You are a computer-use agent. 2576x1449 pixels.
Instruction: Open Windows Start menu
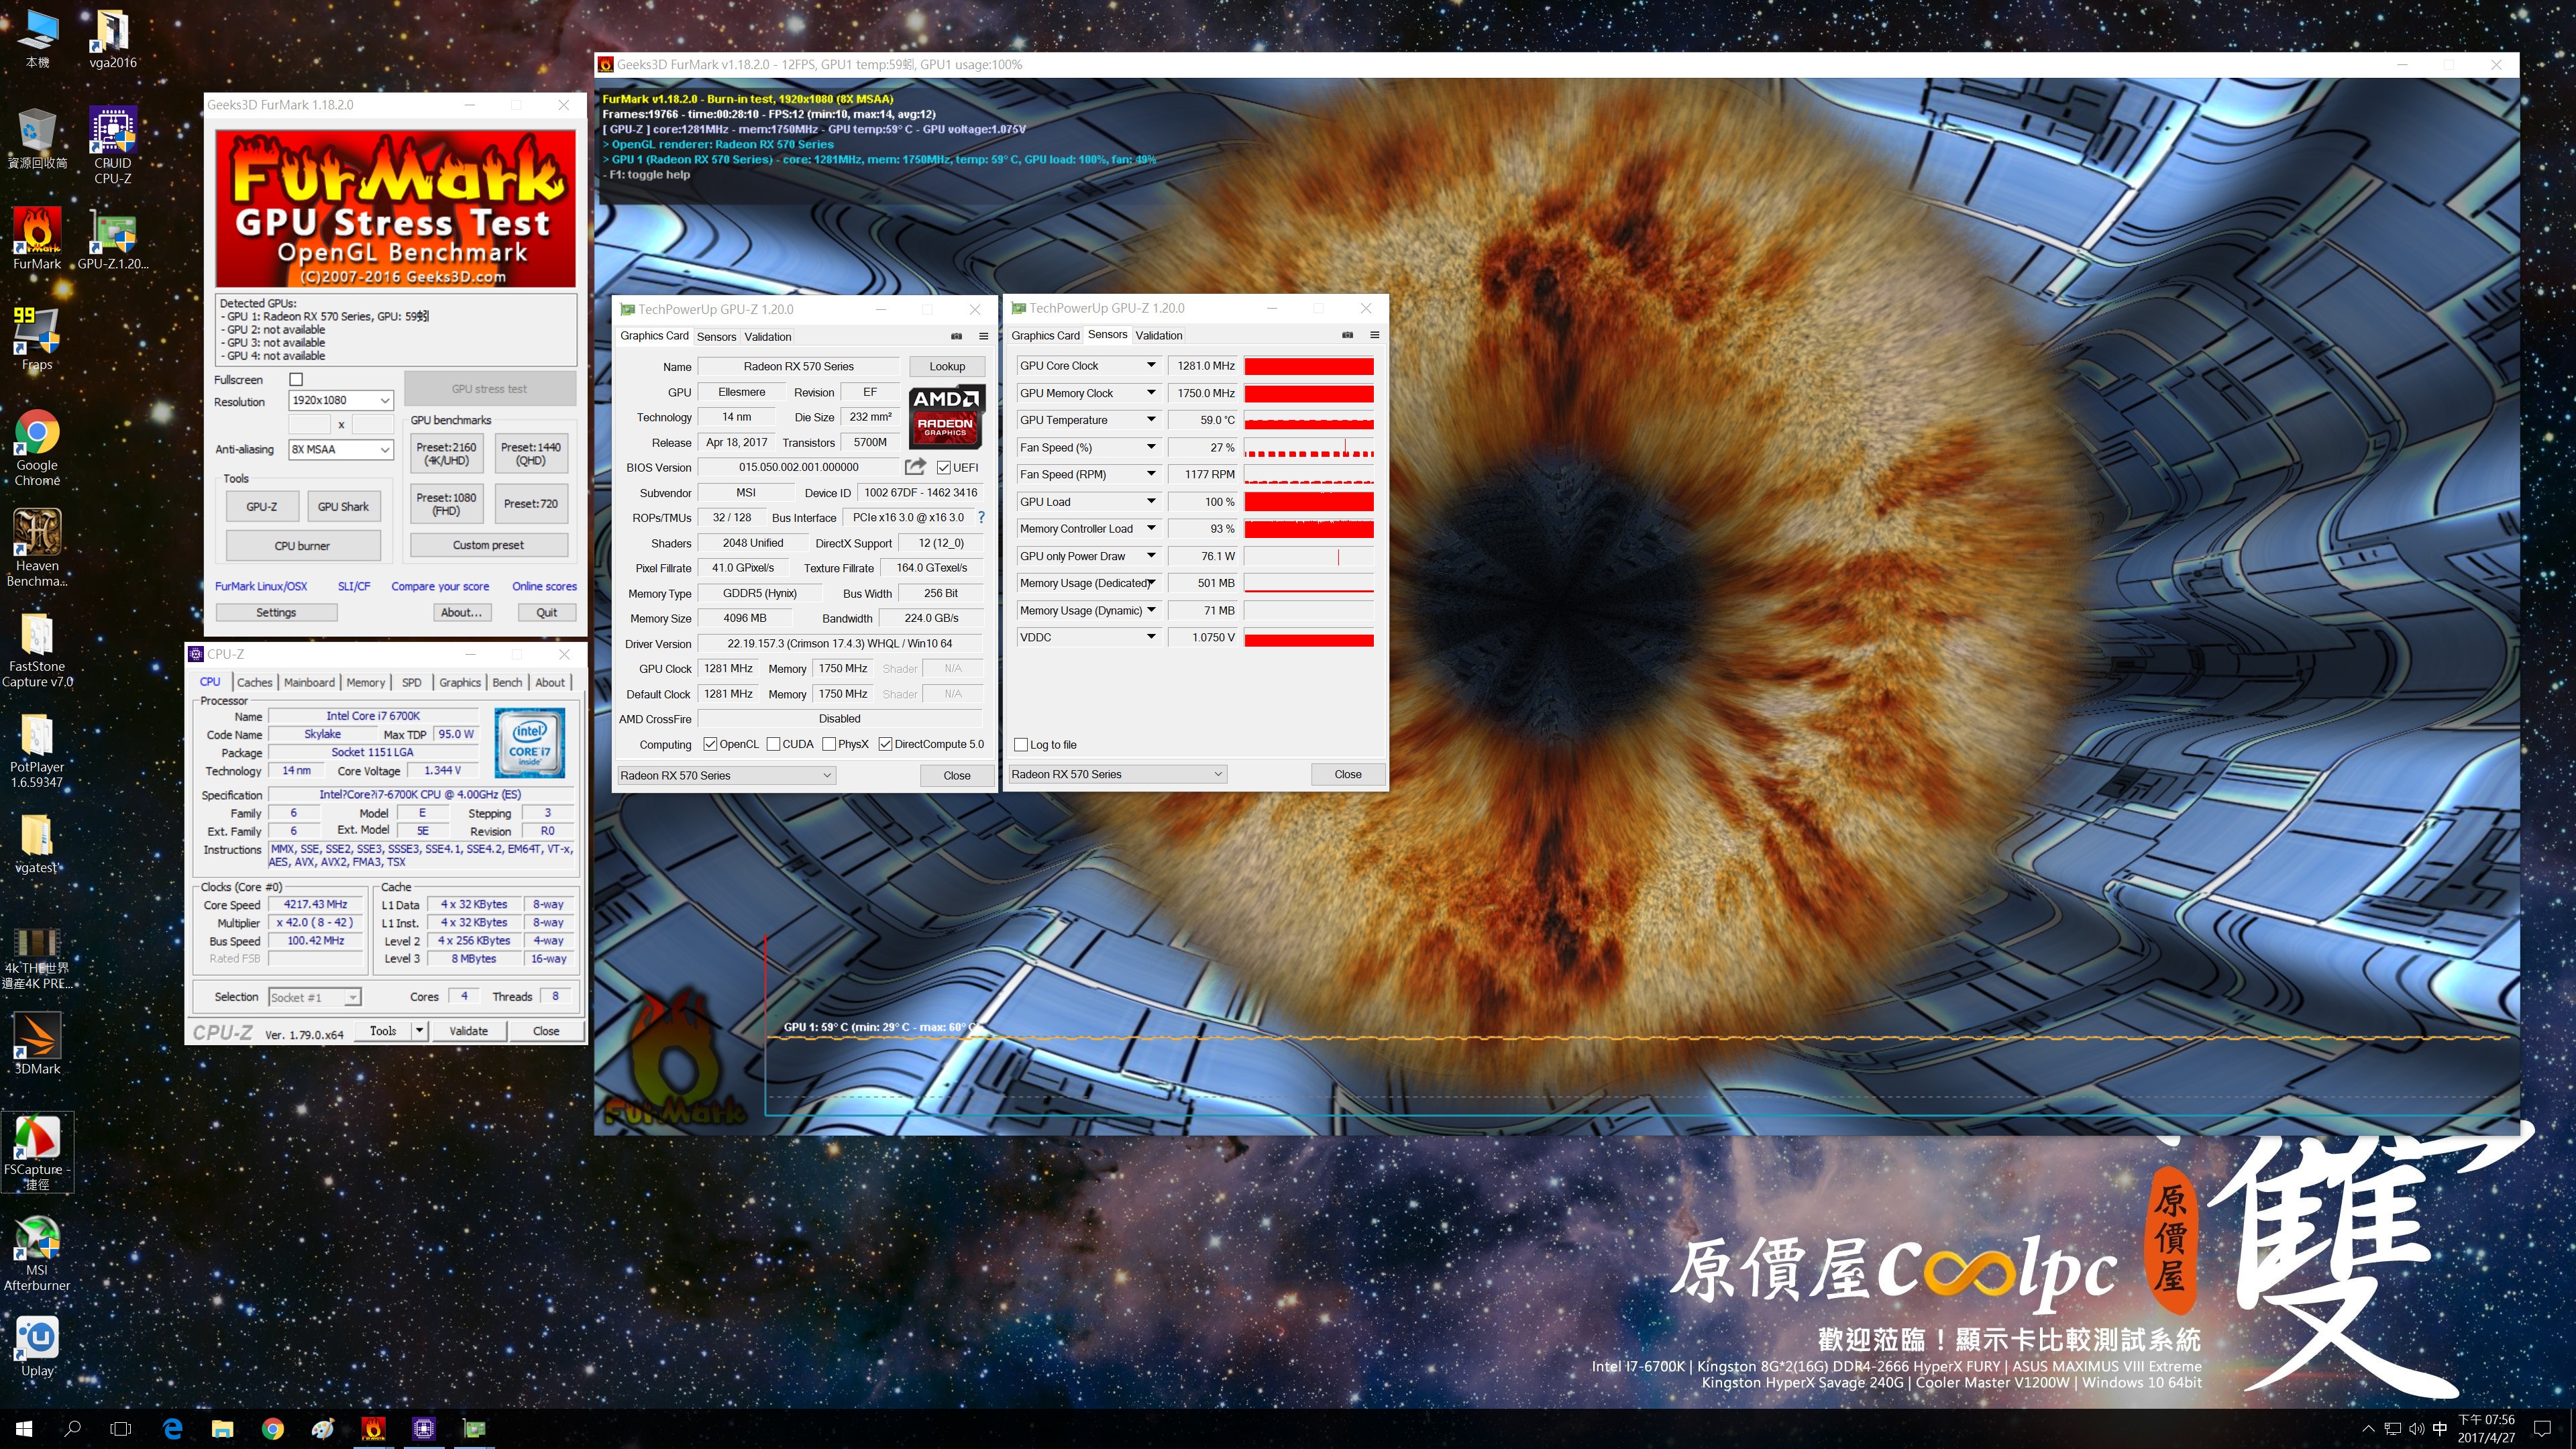pos(24,1429)
